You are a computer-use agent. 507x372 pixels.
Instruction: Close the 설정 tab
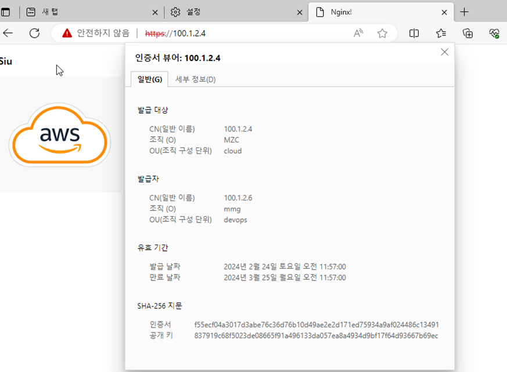pos(300,13)
